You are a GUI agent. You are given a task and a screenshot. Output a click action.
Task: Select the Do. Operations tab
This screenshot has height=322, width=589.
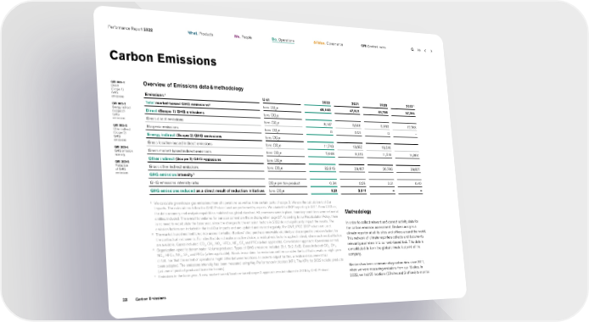pyautogui.click(x=283, y=40)
